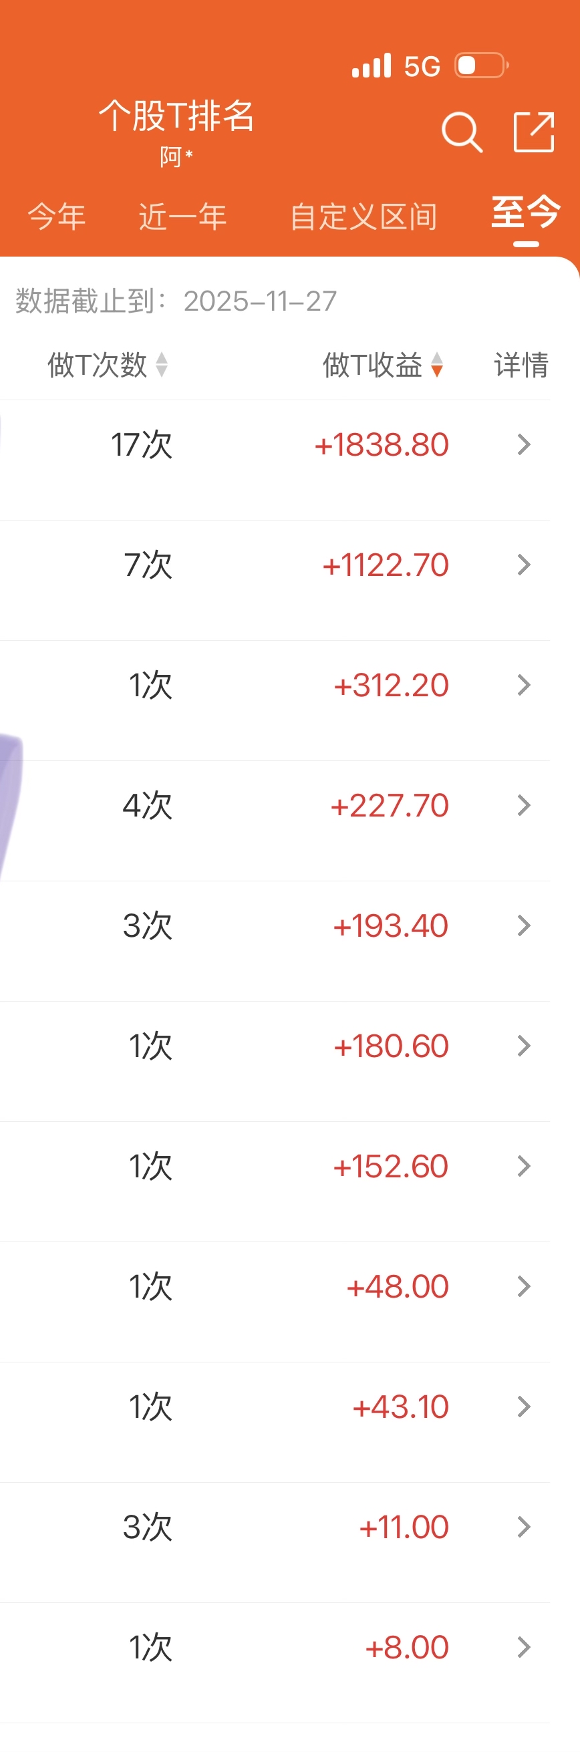Select the 自定义区间 tab
580x1752 pixels.
pyautogui.click(x=363, y=217)
